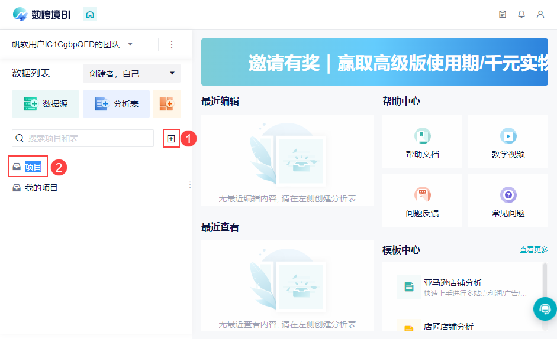Click the 邀请有奖 promotional banner

[x=375, y=62]
